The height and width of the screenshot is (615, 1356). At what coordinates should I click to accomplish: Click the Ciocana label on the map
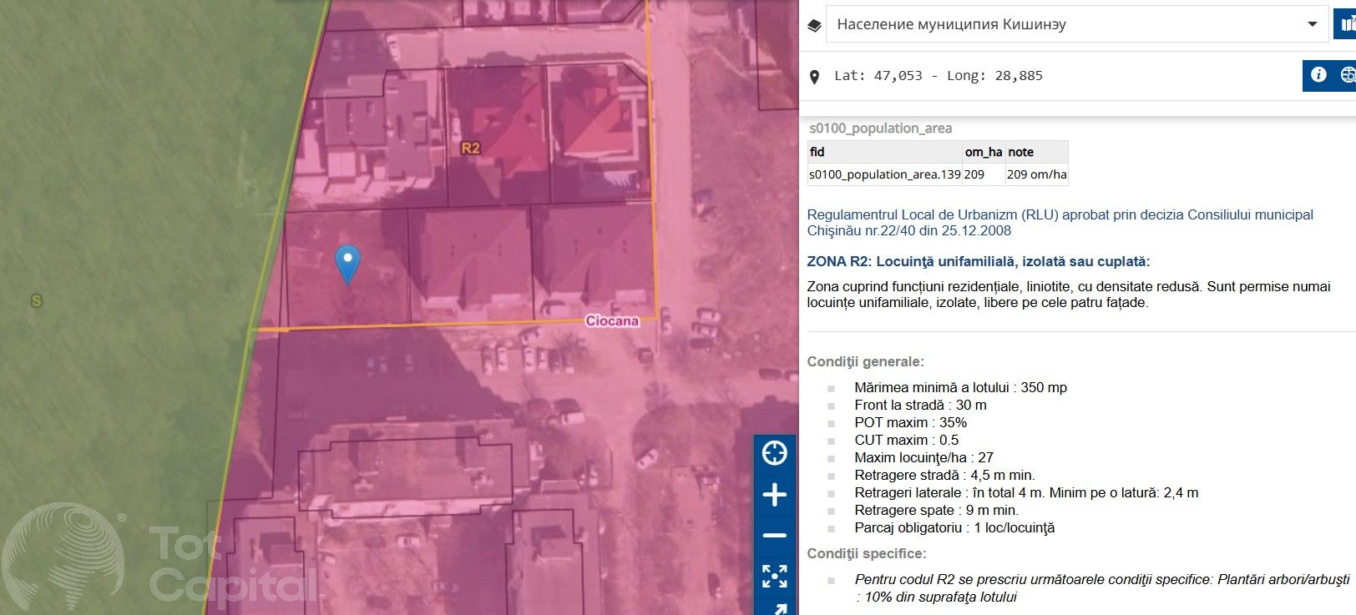coord(612,320)
